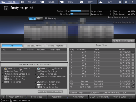This screenshot has width=136, height=102.
Task: Click PI1 tray paper type icon
Action: click(x=133, y=81)
